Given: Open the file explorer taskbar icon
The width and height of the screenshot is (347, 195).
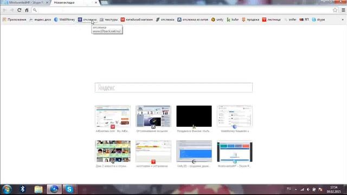Looking at the screenshot, I should pos(38,189).
